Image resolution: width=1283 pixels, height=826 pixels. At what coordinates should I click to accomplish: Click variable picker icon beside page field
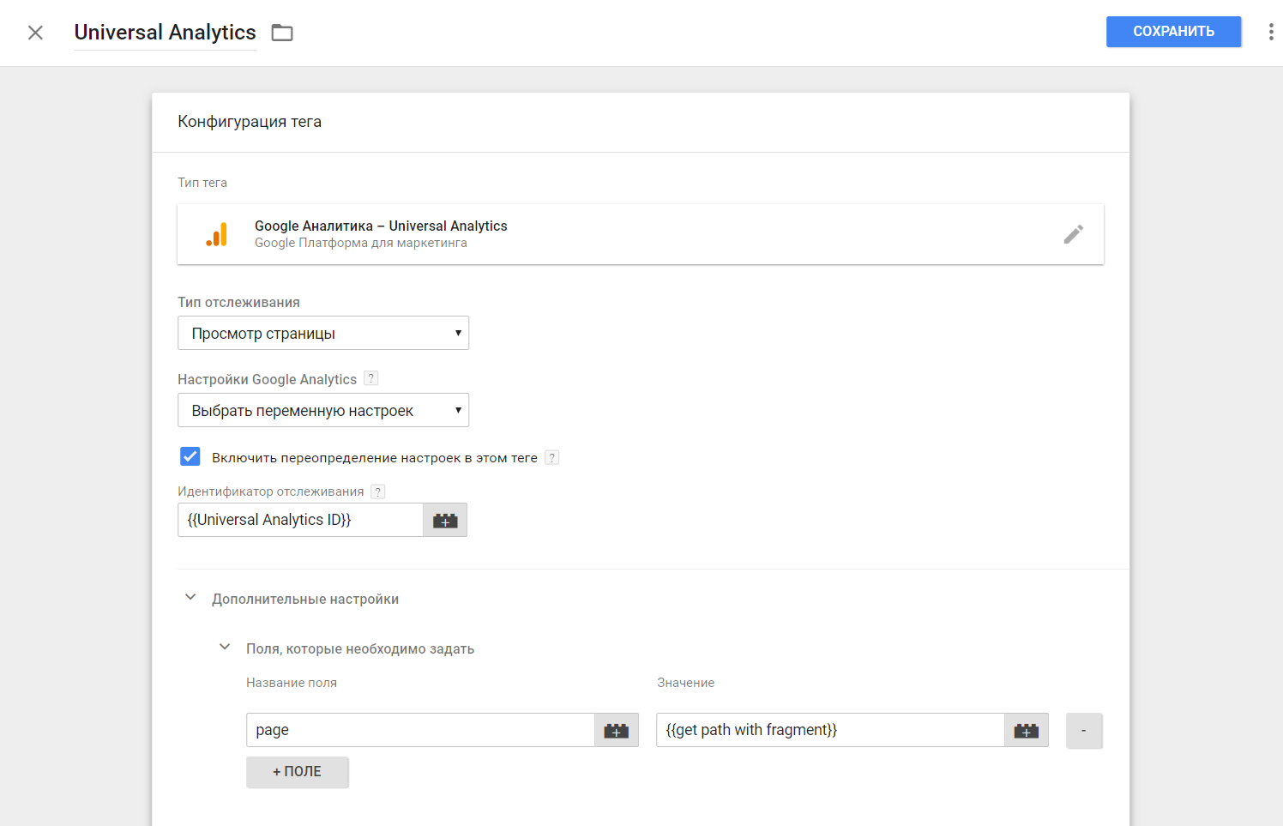click(617, 730)
